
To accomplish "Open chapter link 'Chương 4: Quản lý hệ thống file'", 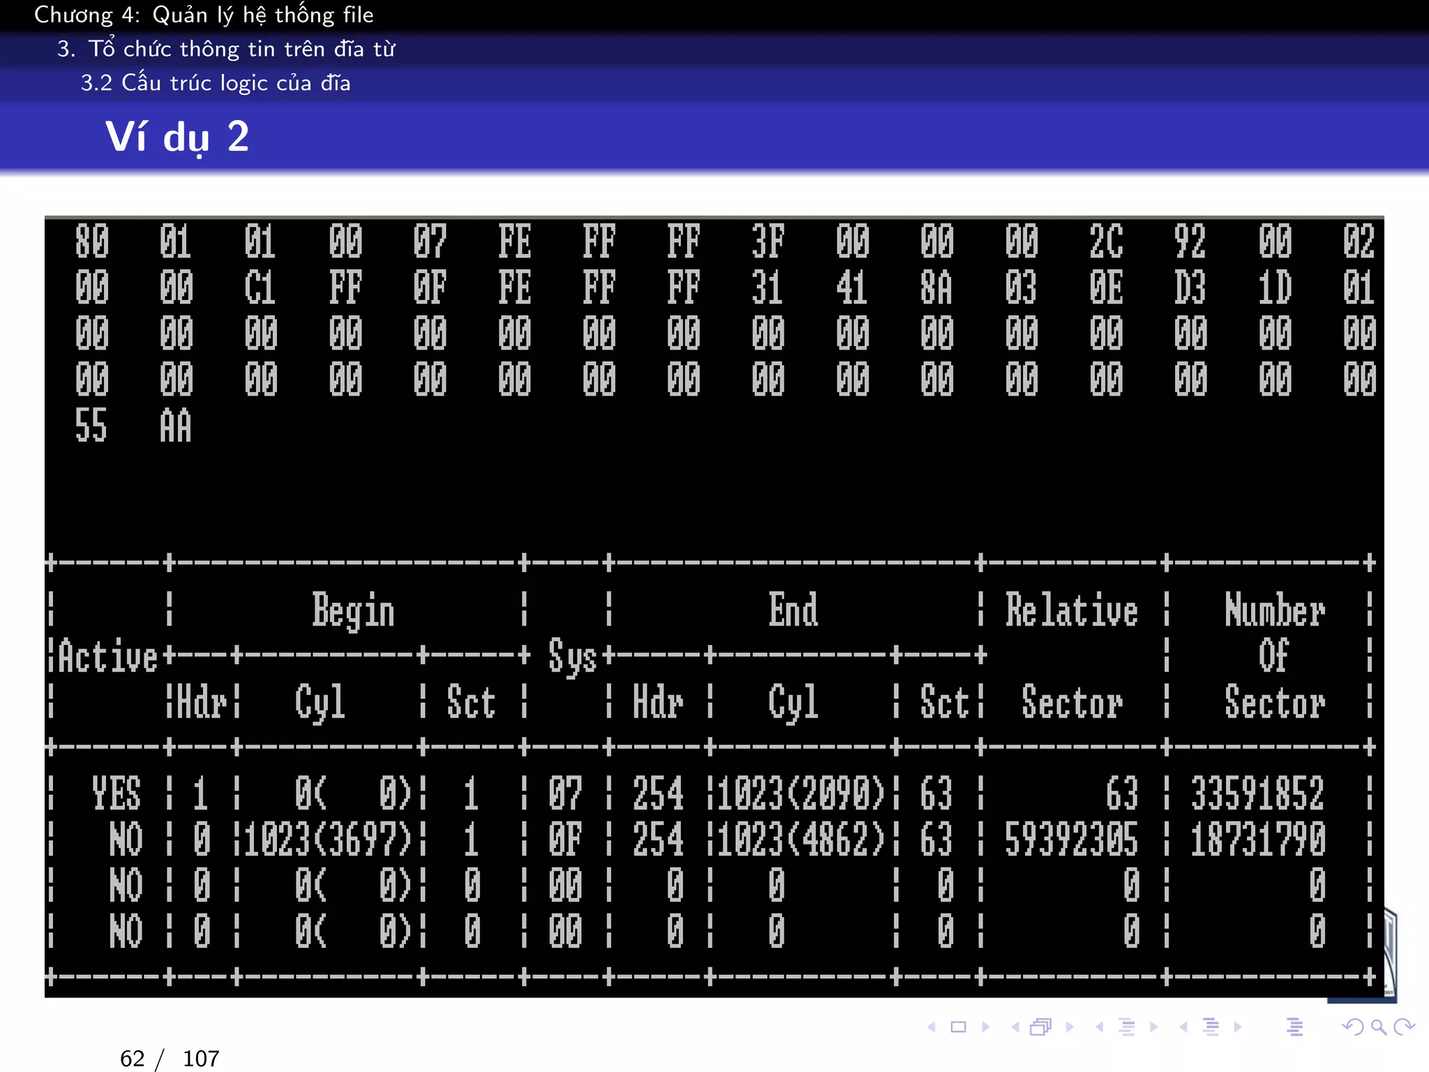I will [x=204, y=15].
